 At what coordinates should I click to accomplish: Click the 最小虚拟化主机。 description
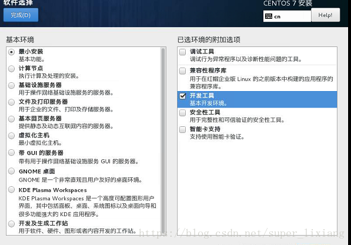point(41,143)
